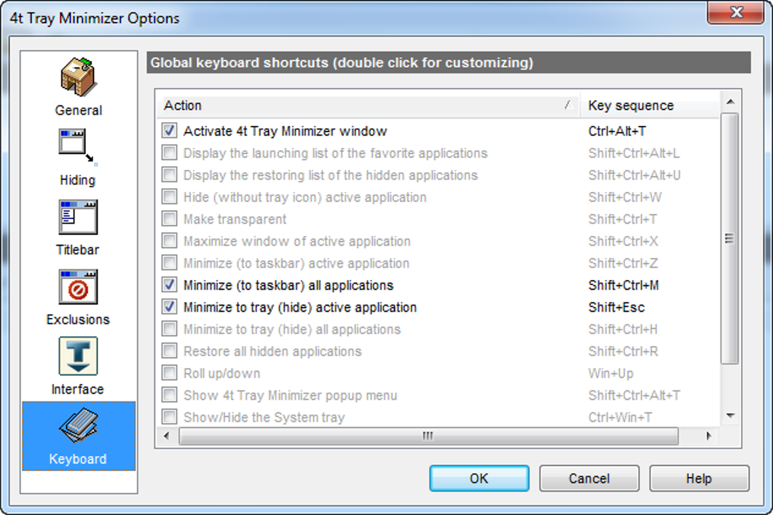Click the vertical scrollbar down arrow
Viewport: 773px width, 515px height.
(x=730, y=416)
